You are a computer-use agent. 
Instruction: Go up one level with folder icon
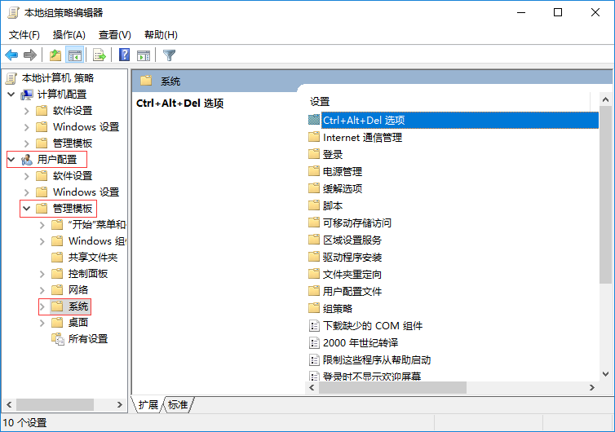tap(55, 55)
